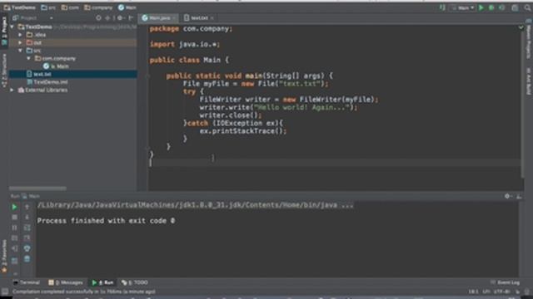Click the Pause output icon in Run panel
533x299 pixels.
point(14,228)
